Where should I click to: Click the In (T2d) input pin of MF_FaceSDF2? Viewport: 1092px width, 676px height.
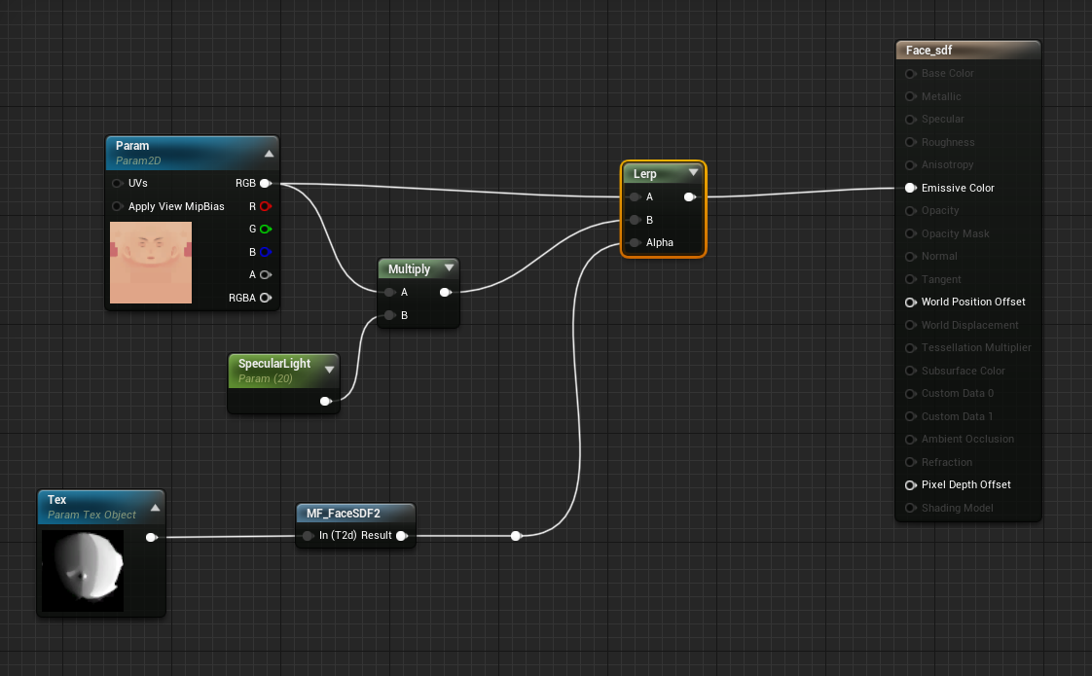(x=306, y=535)
